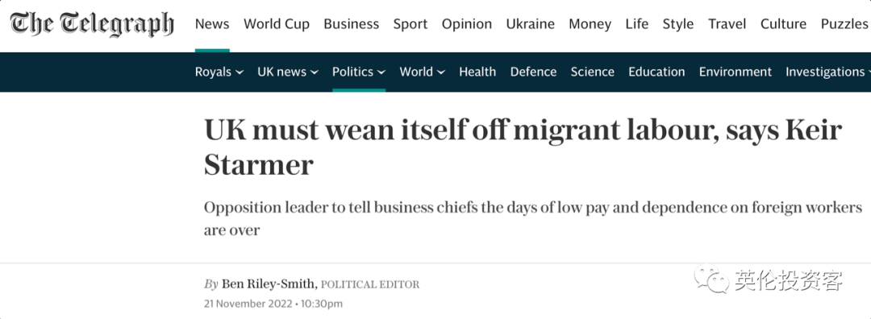Expand the Politics dropdown chevron
Screen dimensions: 871x319
(381, 72)
